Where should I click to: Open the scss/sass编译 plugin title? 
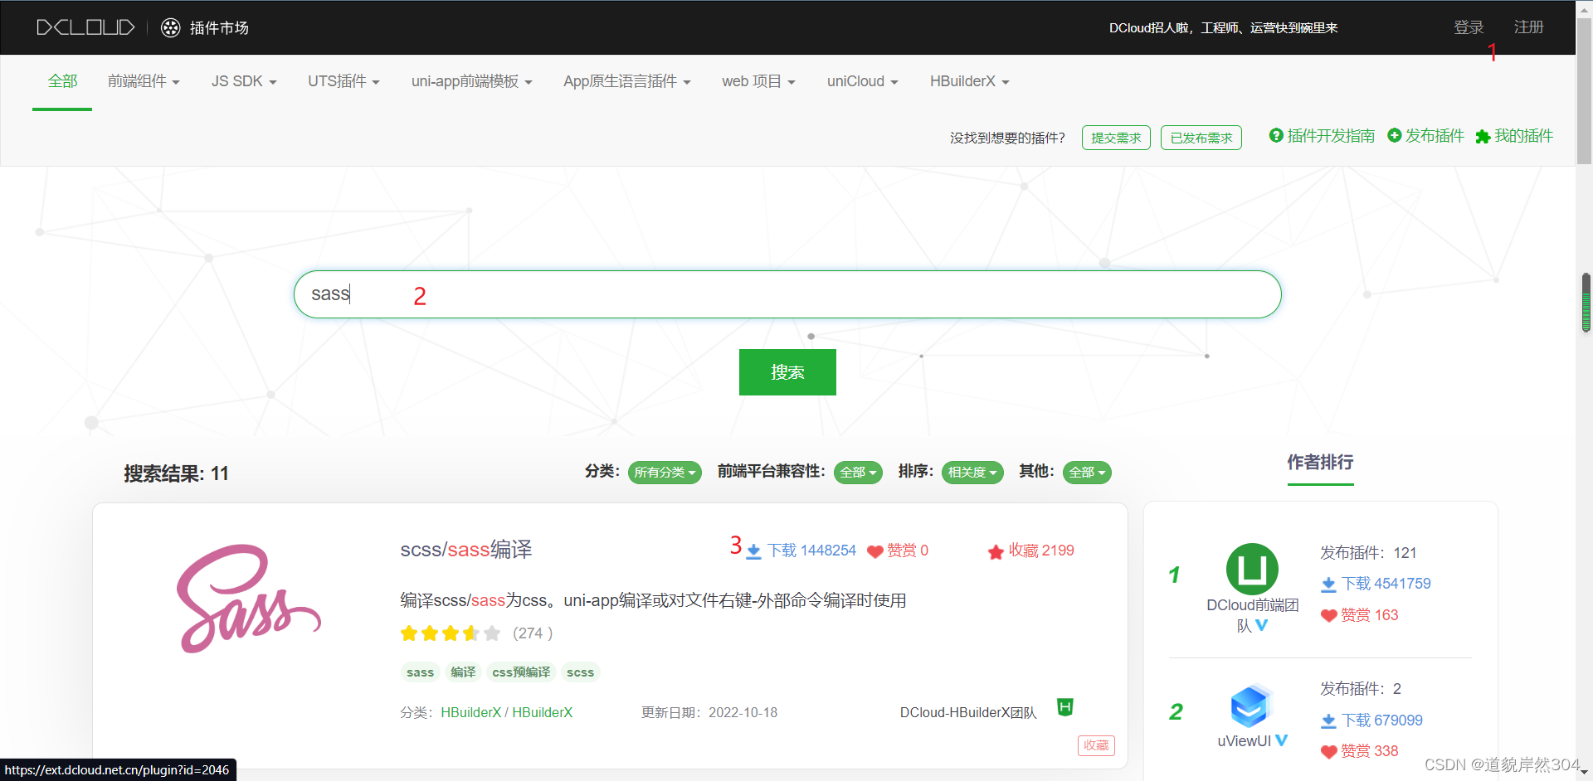[x=466, y=550]
